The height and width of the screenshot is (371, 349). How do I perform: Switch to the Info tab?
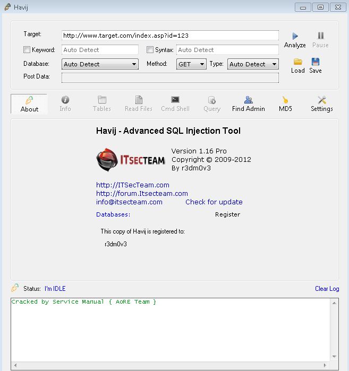pyautogui.click(x=65, y=104)
